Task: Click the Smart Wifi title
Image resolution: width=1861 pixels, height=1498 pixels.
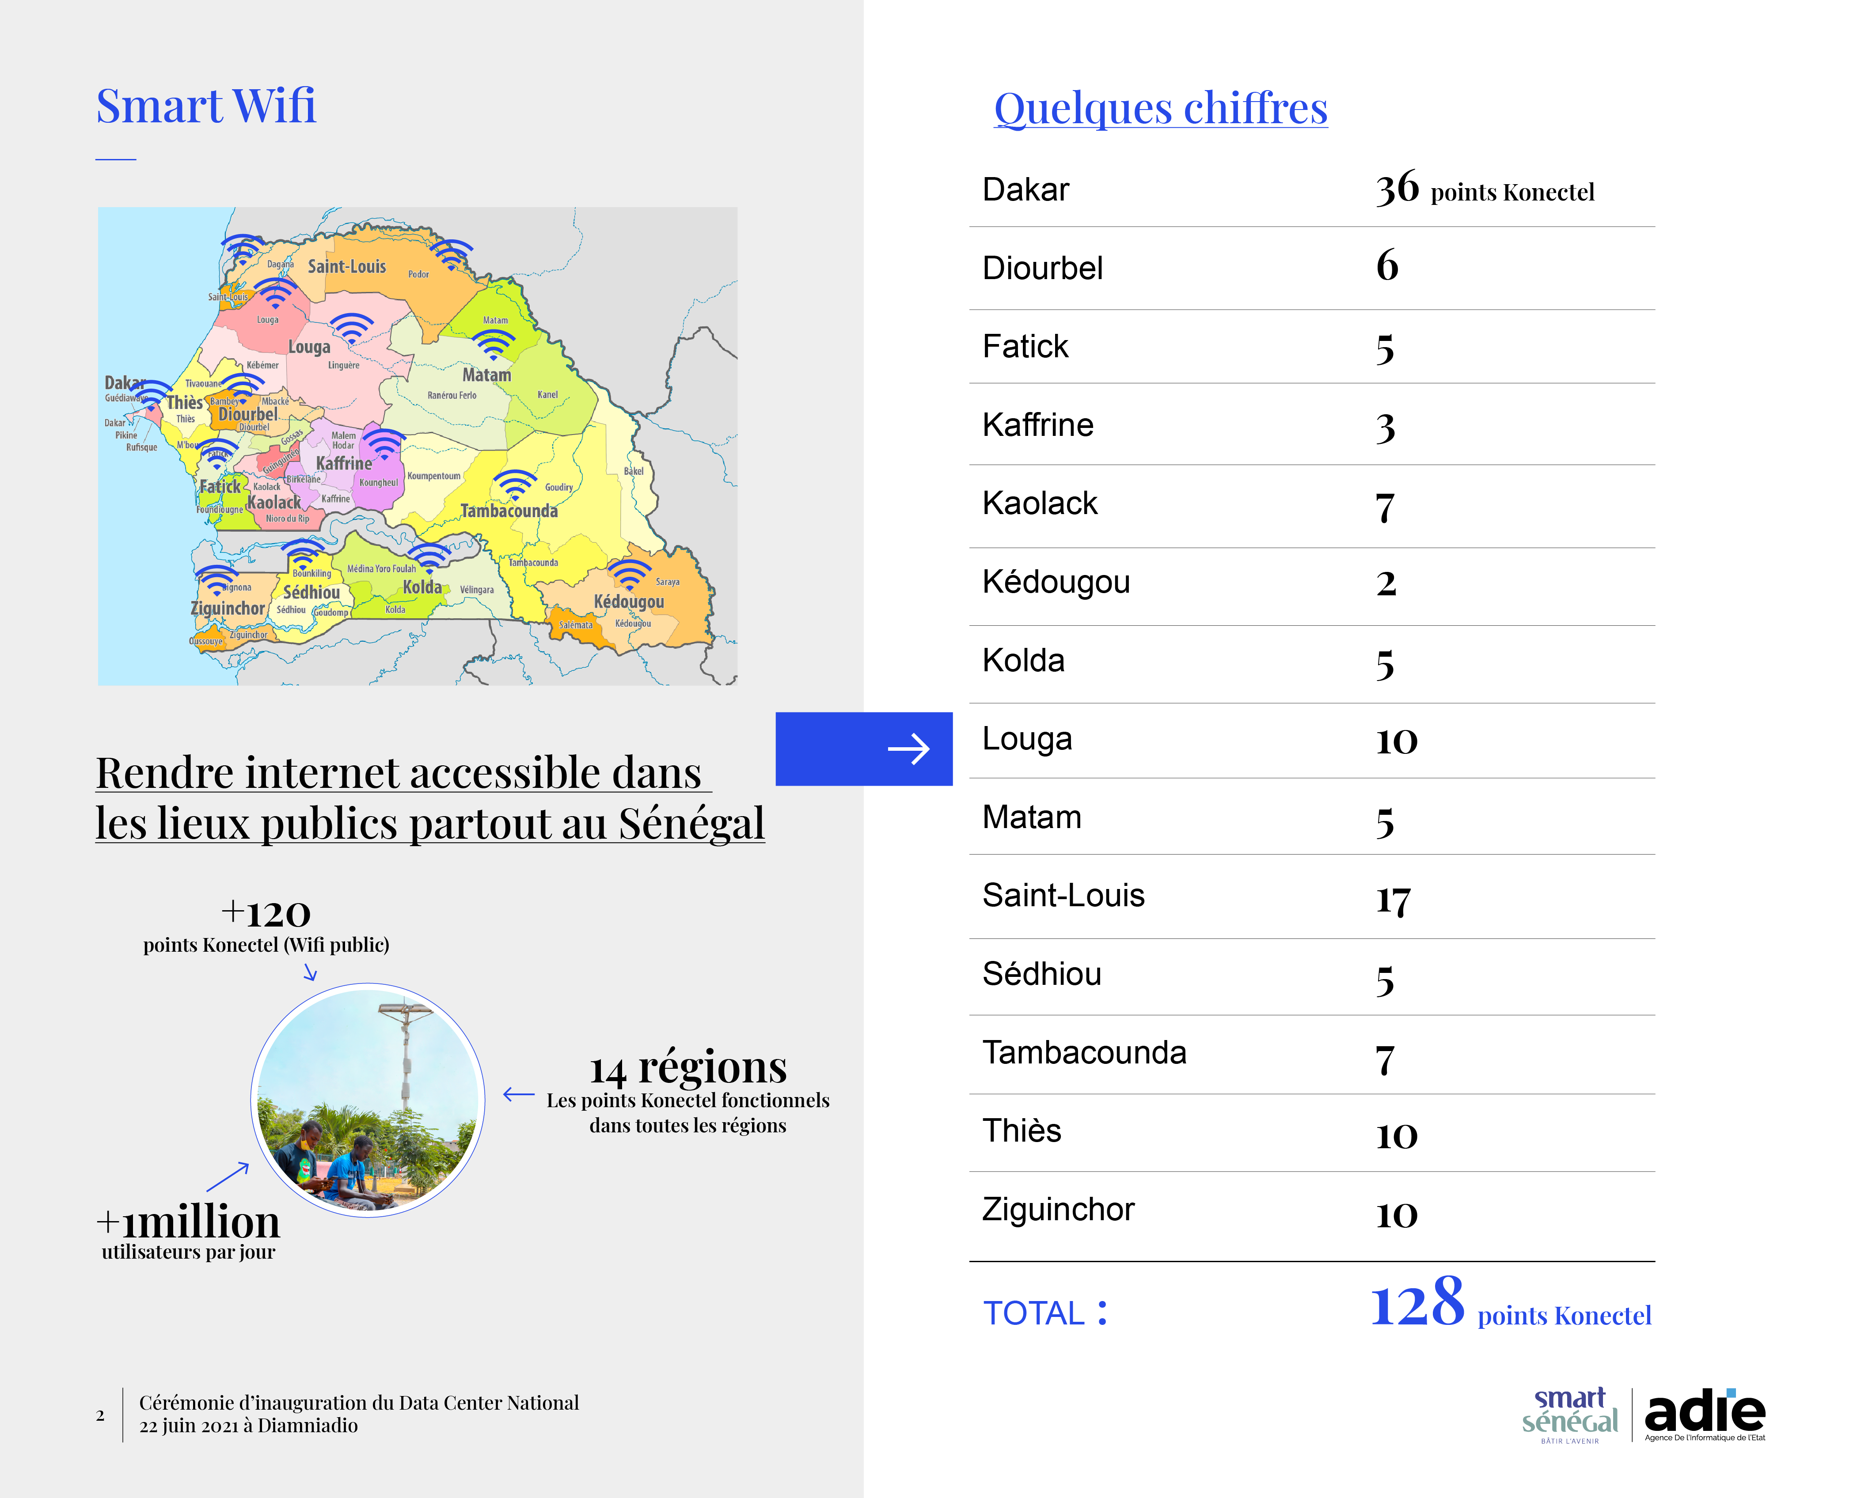Action: (x=205, y=106)
